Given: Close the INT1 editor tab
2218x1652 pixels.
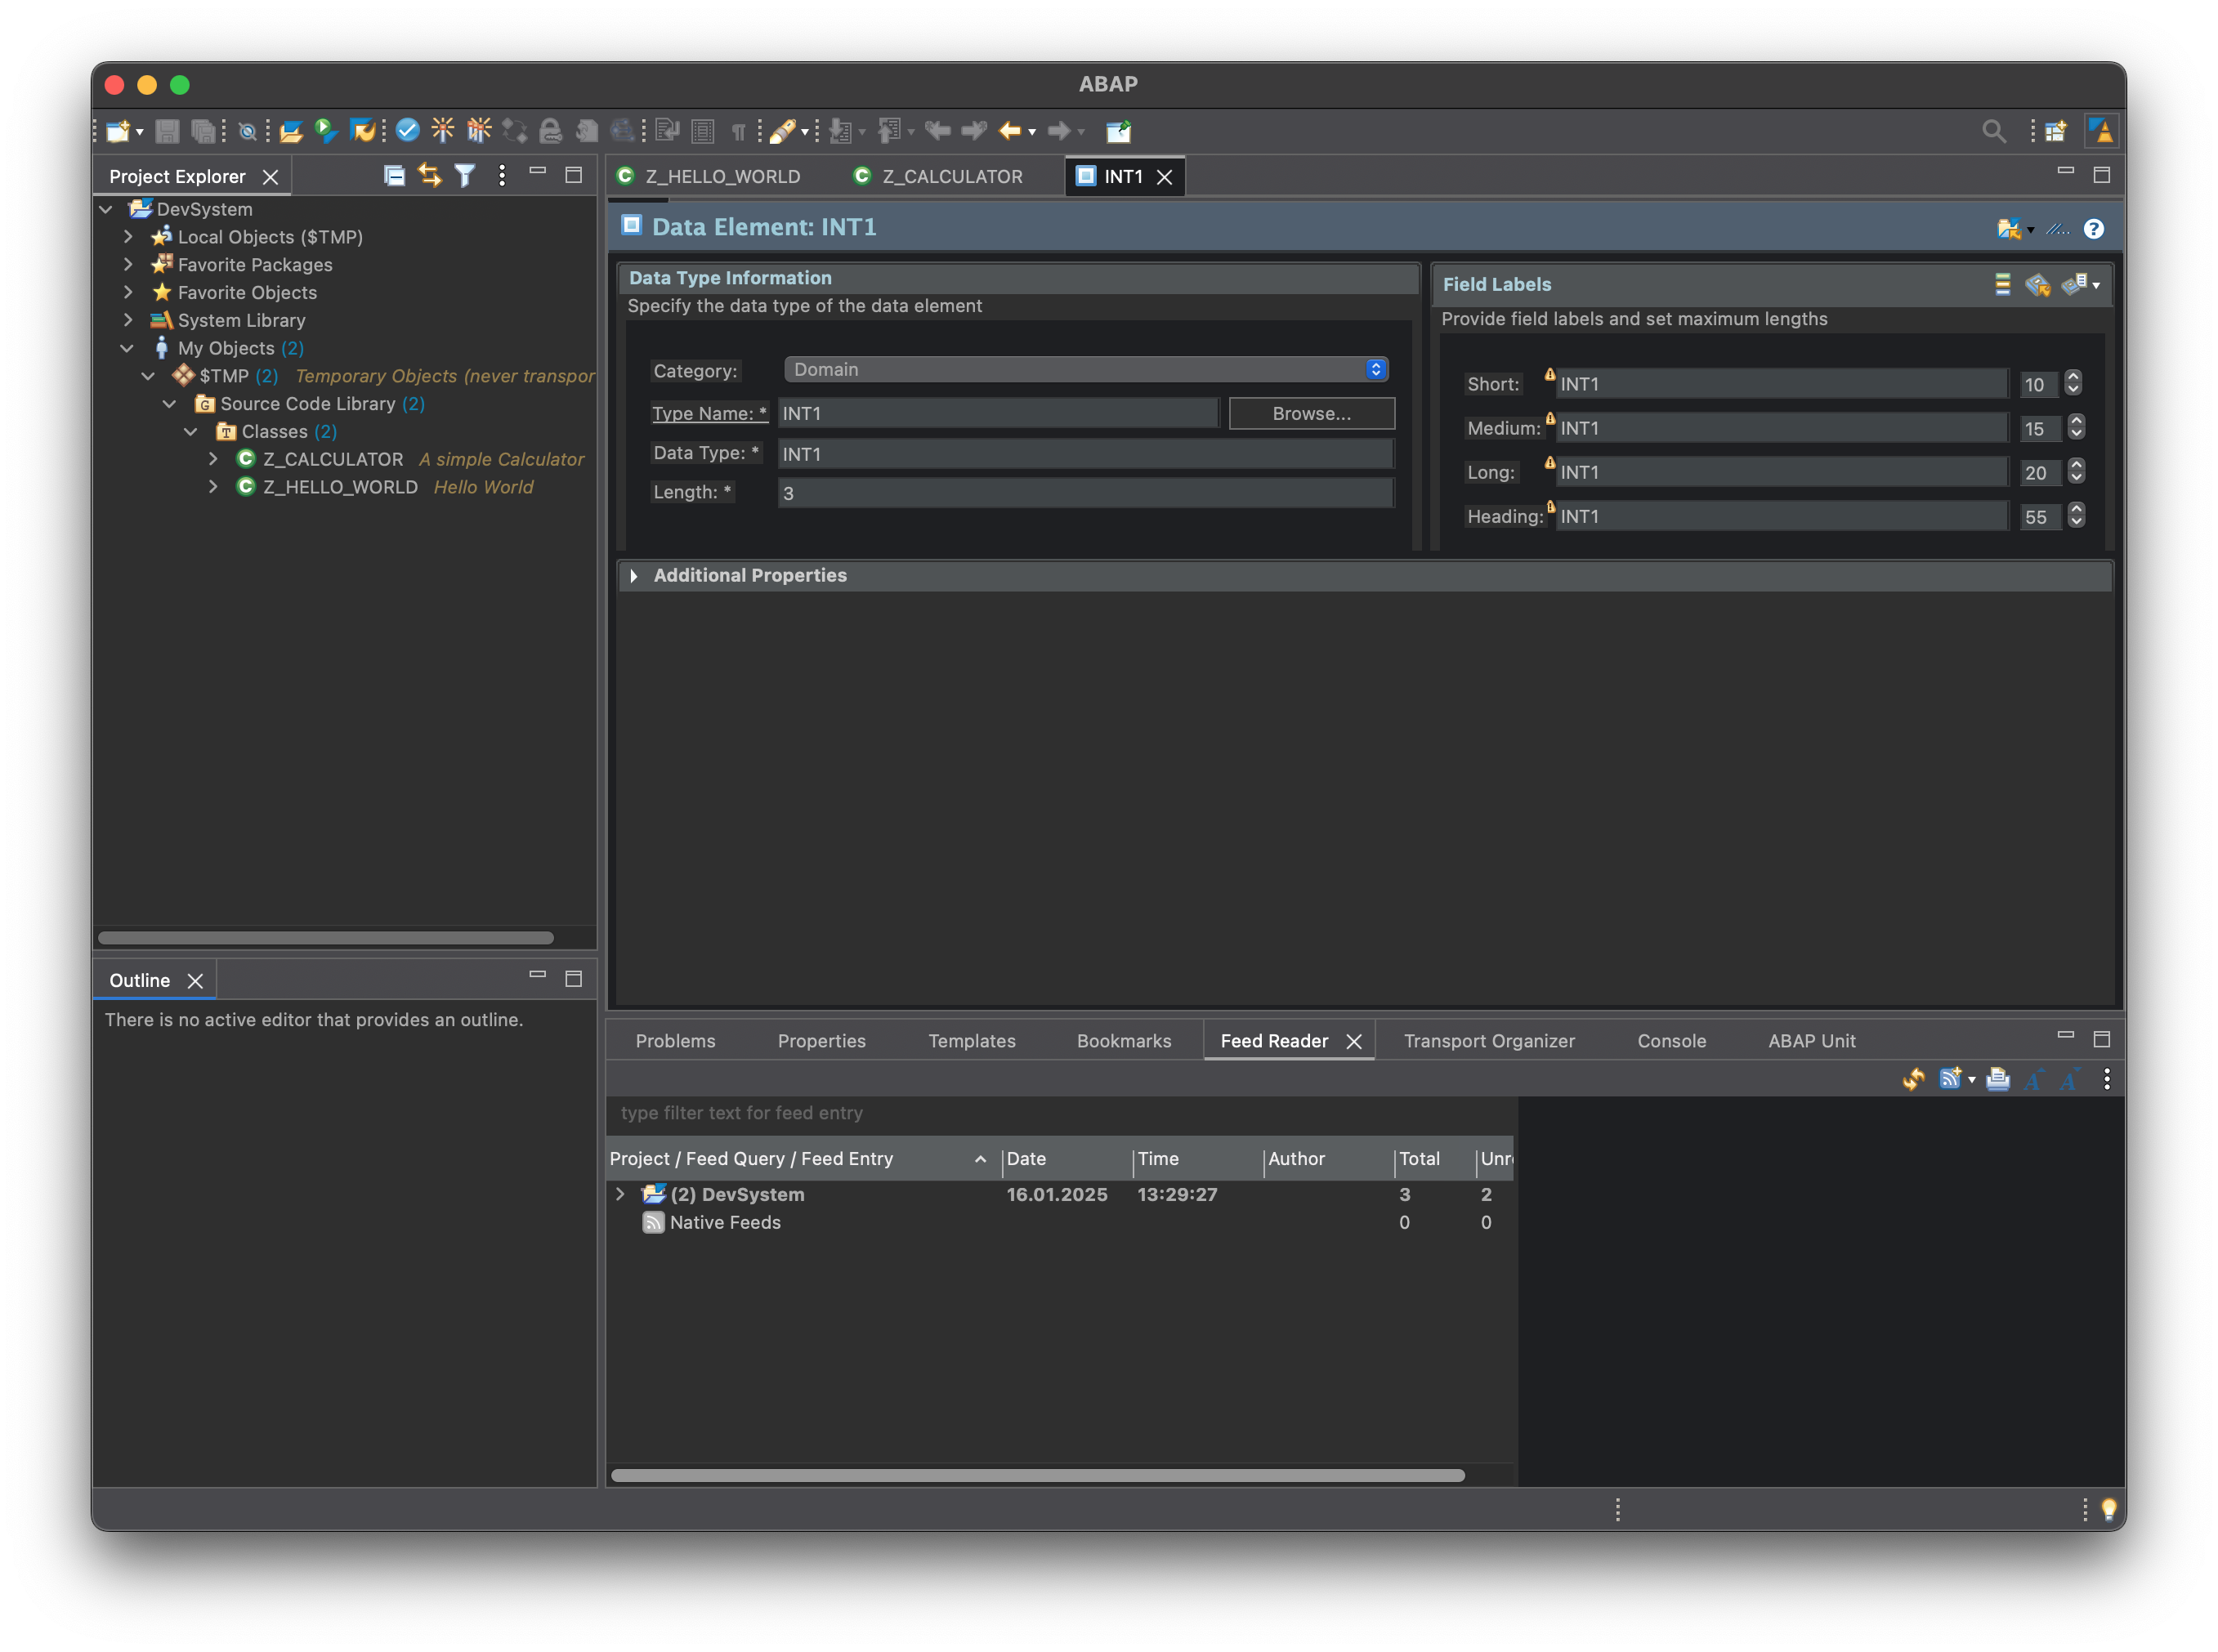Looking at the screenshot, I should (1165, 177).
